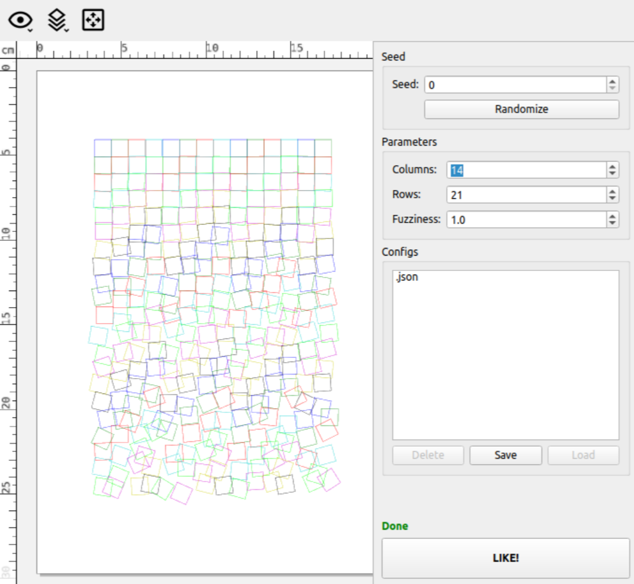Click the Seed input field

[515, 85]
